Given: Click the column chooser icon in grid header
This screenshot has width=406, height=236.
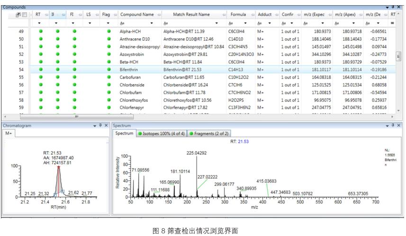Looking at the screenshot, I should [18, 15].
